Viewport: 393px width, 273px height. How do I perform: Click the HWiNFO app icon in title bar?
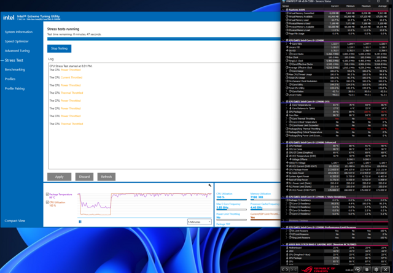284,1
